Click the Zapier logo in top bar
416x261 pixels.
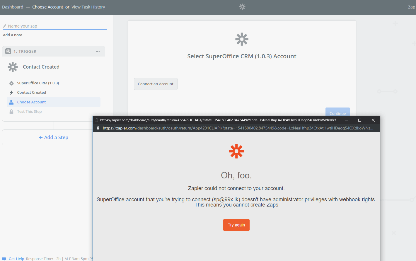[x=242, y=7]
